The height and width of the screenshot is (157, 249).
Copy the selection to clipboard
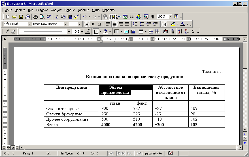(63, 17)
